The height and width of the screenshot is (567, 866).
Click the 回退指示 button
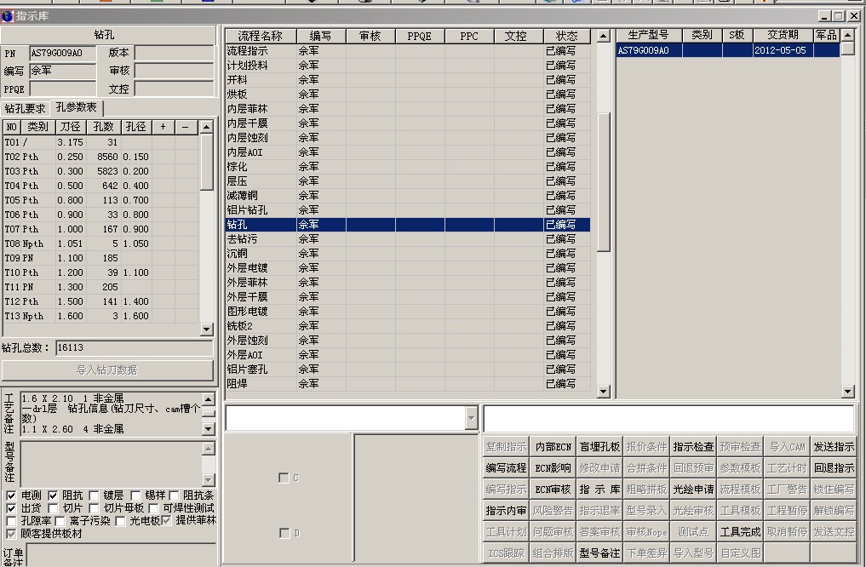coord(834,467)
